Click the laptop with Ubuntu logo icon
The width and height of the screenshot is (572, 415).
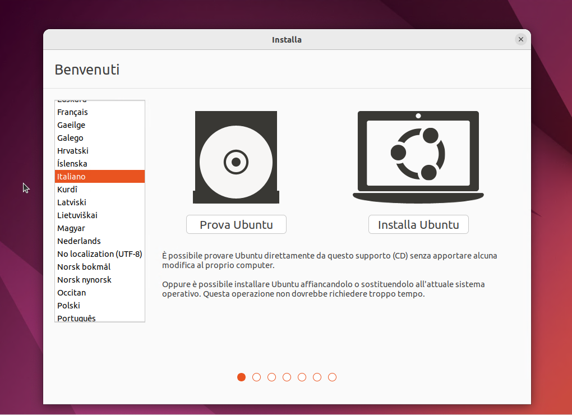tap(418, 157)
